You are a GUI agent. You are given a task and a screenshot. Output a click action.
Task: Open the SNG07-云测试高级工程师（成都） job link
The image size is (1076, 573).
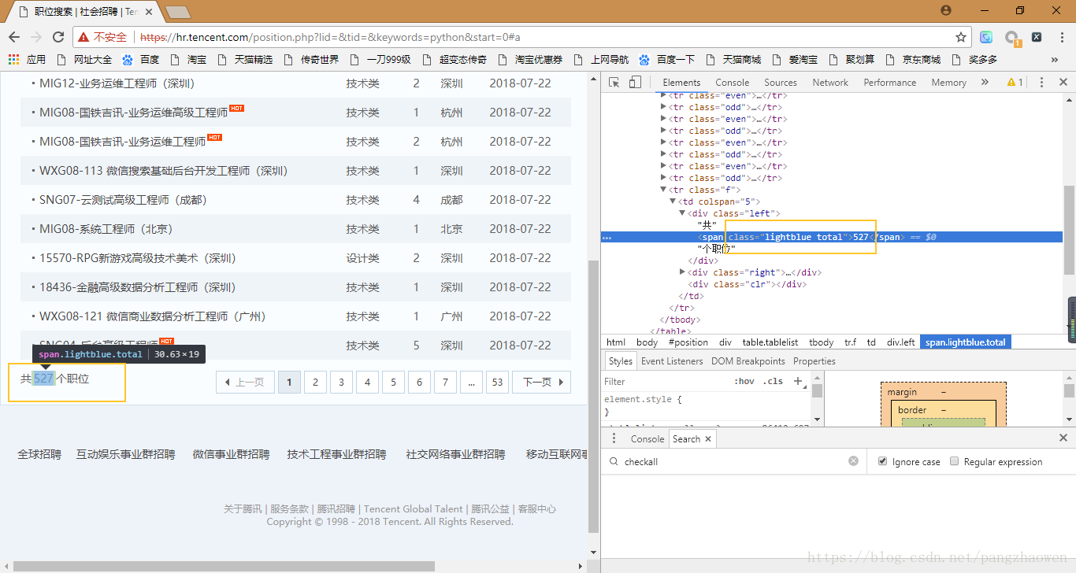[123, 200]
